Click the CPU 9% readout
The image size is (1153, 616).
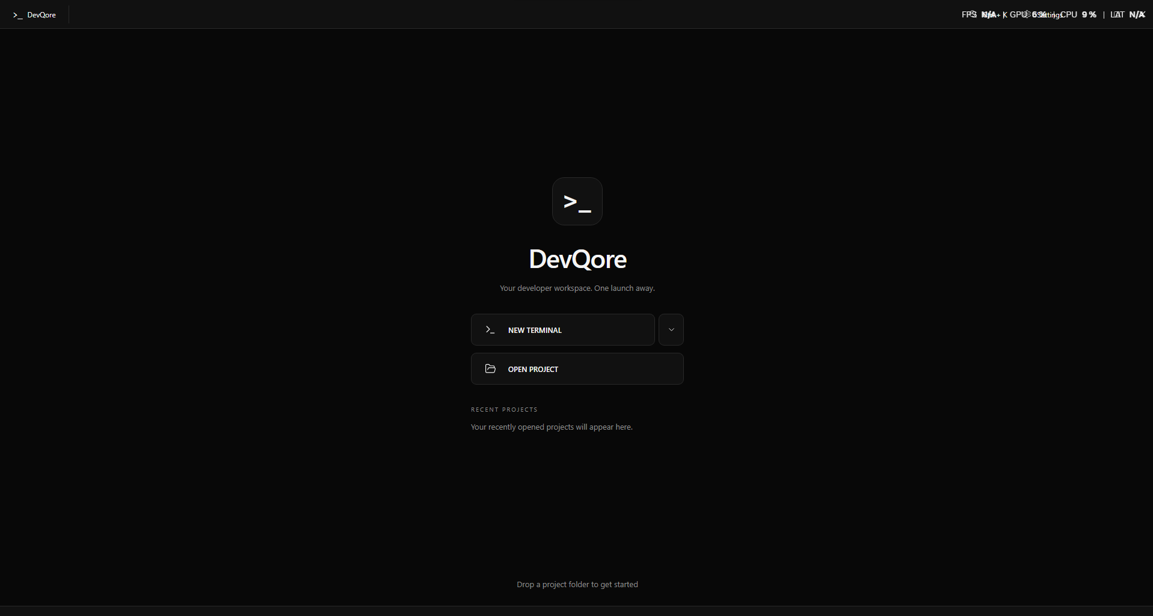[1078, 14]
